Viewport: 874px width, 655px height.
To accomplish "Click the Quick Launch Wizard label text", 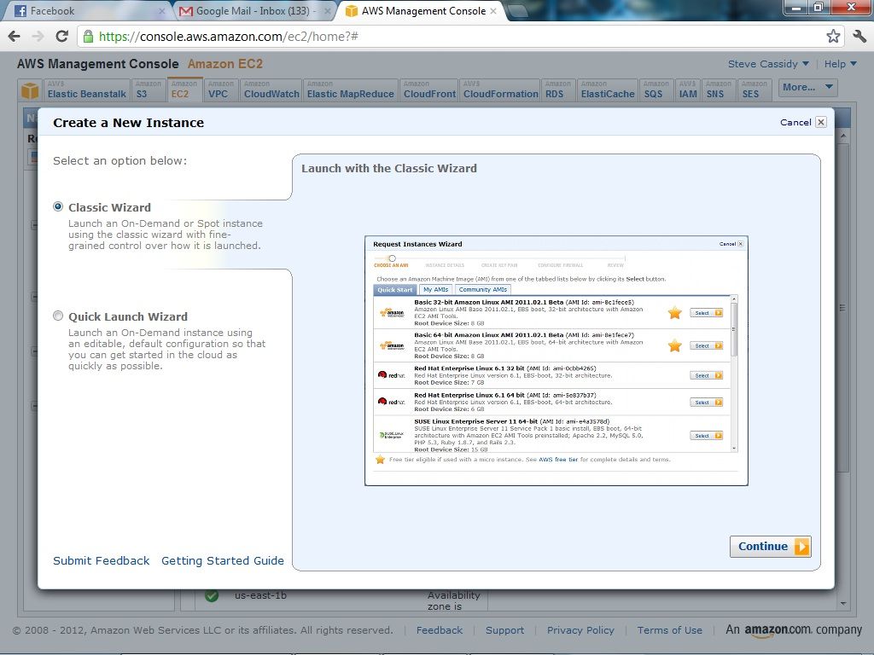I will [x=128, y=316].
